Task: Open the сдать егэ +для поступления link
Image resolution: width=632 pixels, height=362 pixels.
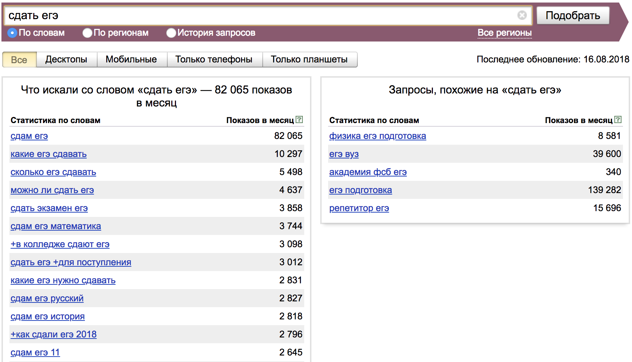Action: tap(71, 262)
